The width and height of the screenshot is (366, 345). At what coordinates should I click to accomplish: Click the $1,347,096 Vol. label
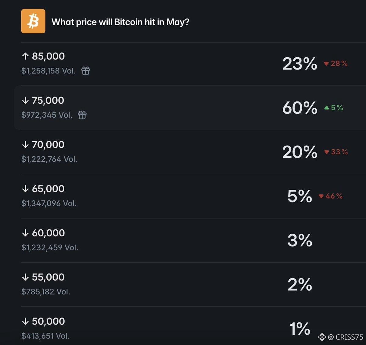(x=49, y=203)
